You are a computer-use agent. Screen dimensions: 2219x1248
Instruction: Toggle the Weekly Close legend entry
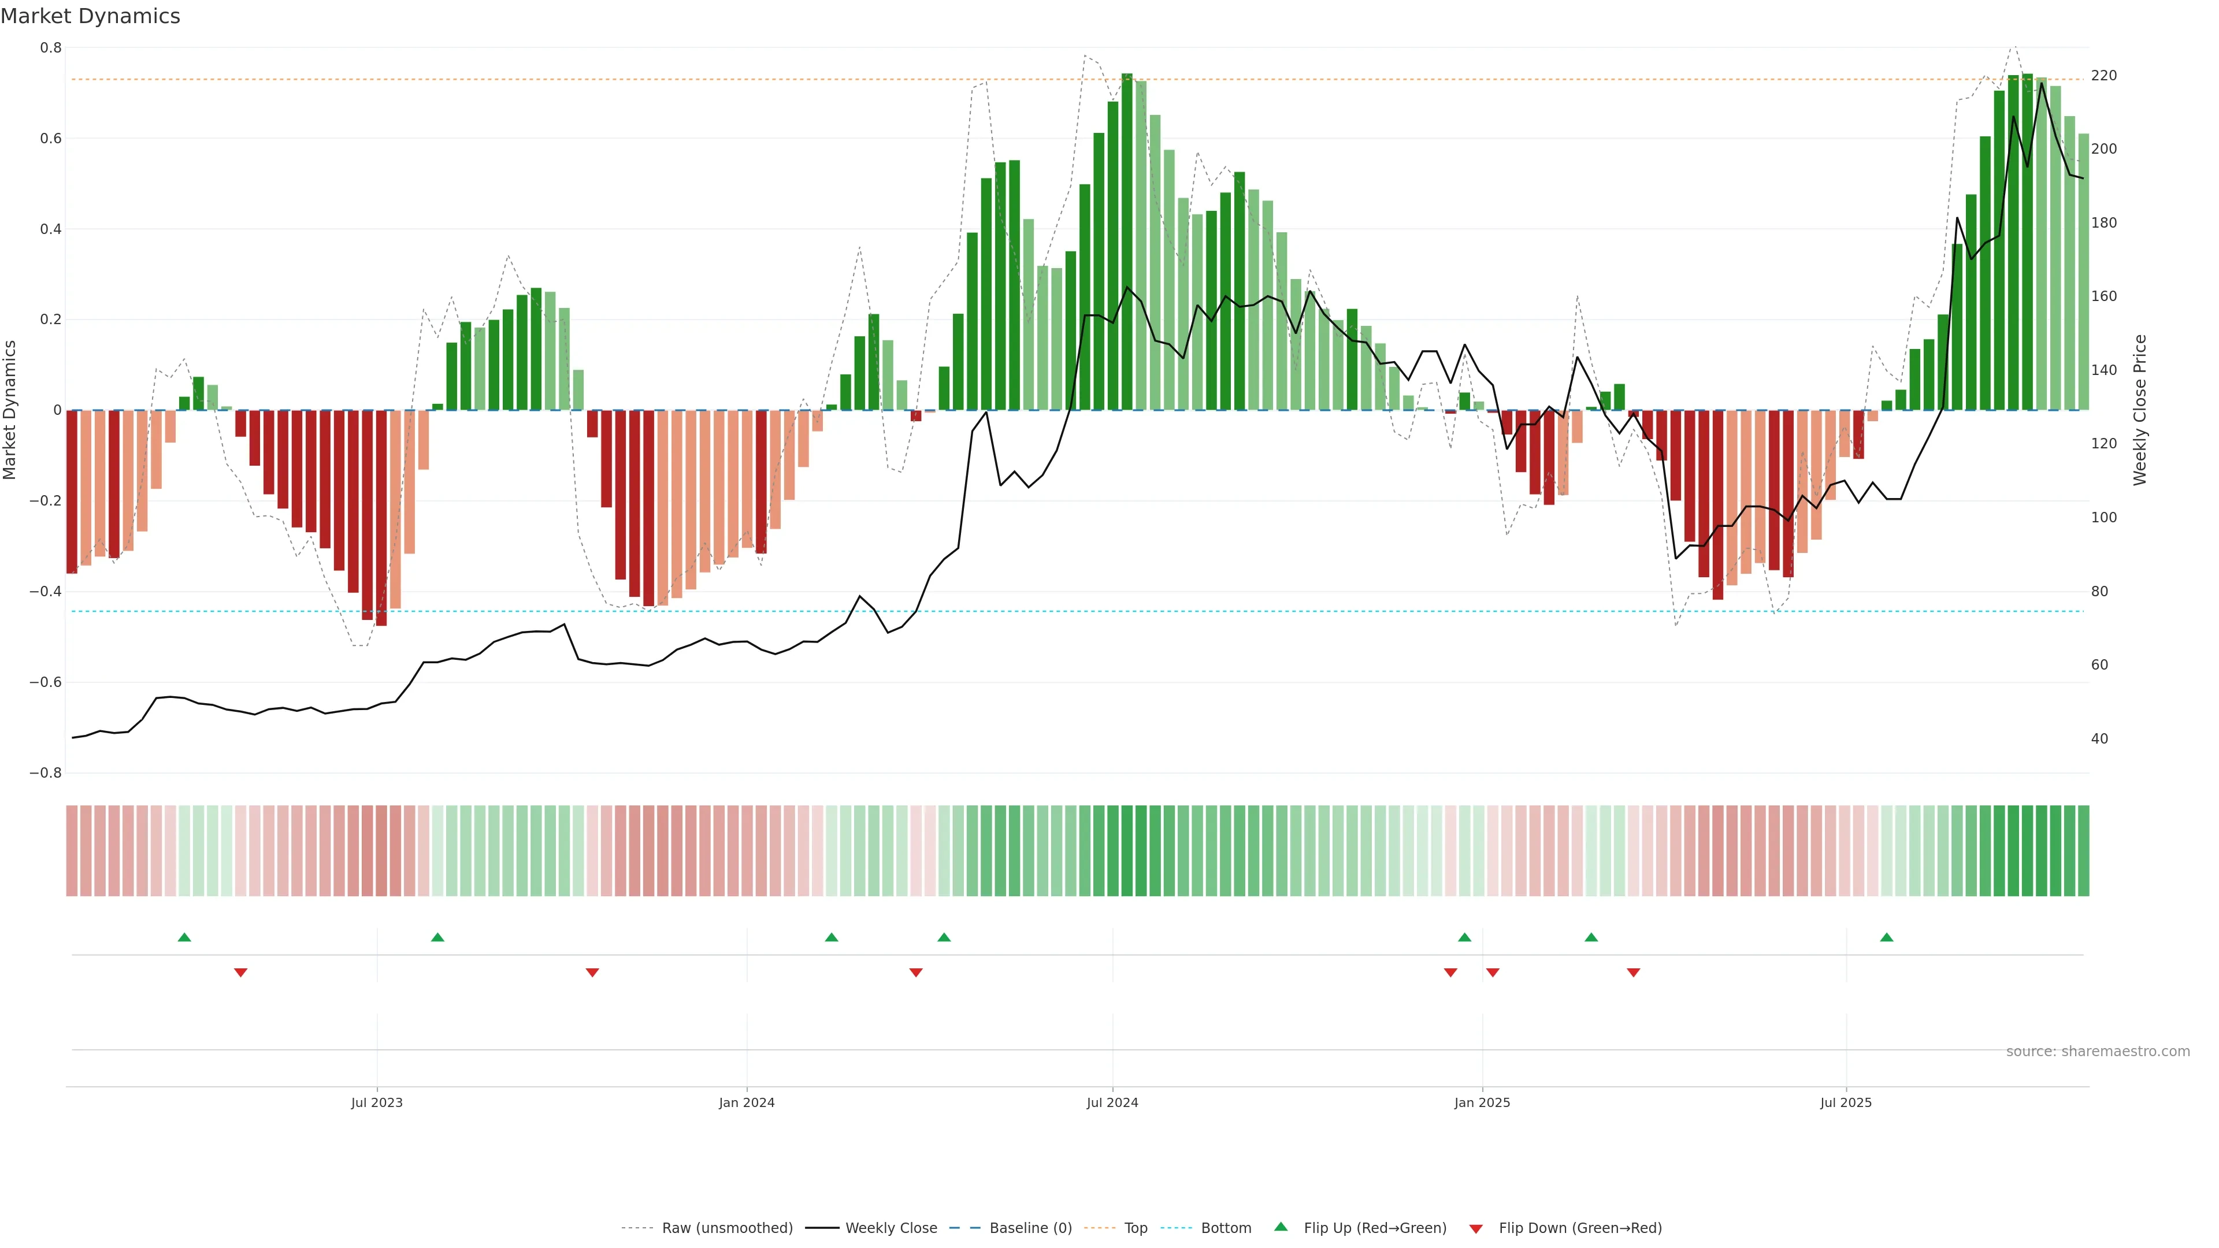point(890,1228)
